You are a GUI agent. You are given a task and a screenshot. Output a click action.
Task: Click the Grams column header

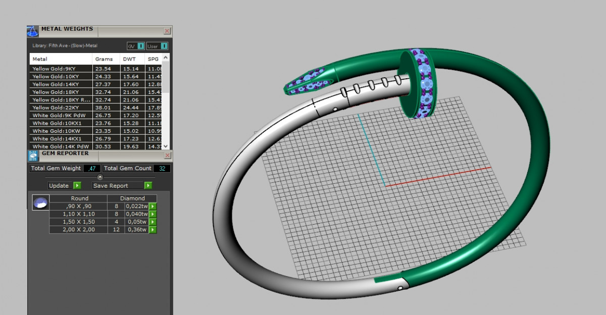coord(107,59)
